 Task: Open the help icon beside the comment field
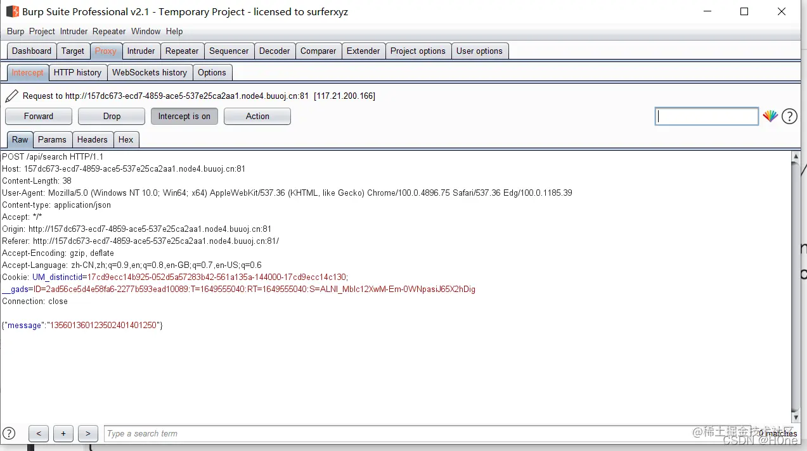(789, 116)
